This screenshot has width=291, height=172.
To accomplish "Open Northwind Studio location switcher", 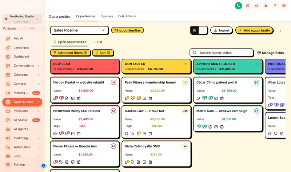I will point(22,19).
